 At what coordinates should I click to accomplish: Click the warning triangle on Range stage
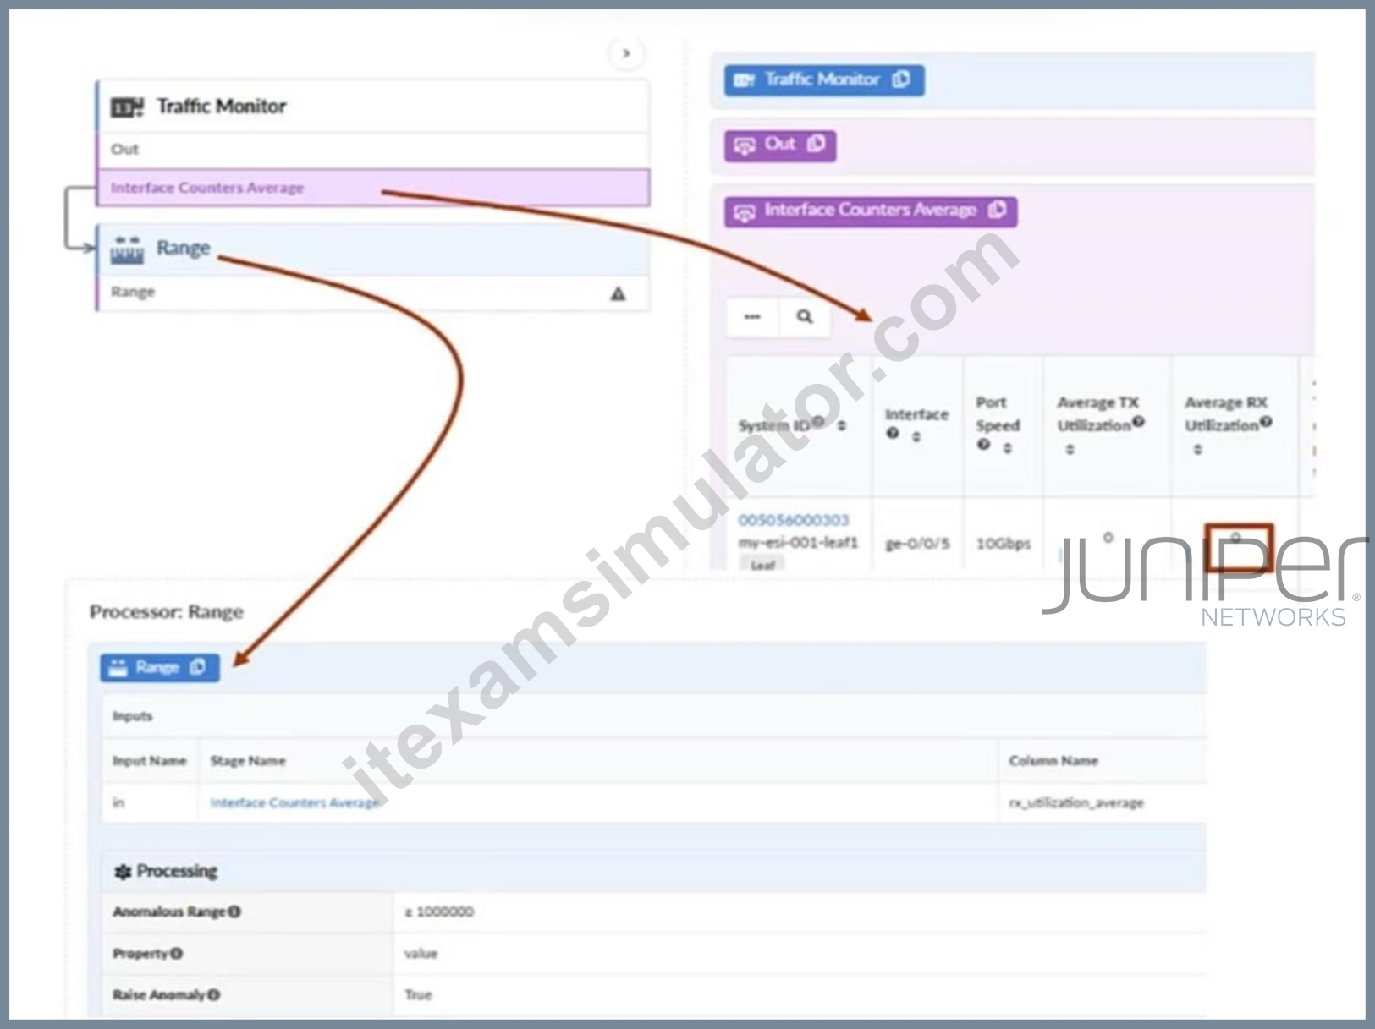[x=619, y=293]
